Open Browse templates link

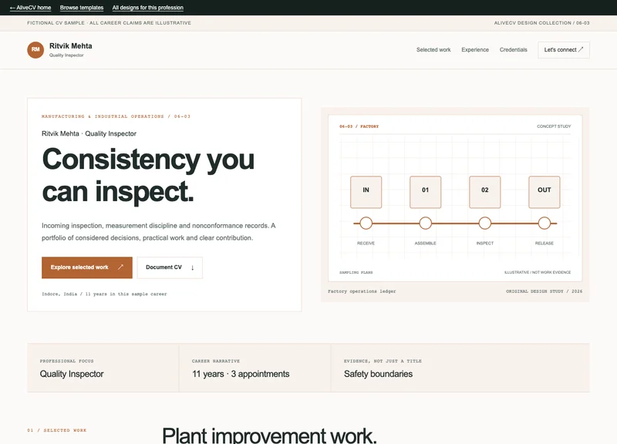pos(82,8)
